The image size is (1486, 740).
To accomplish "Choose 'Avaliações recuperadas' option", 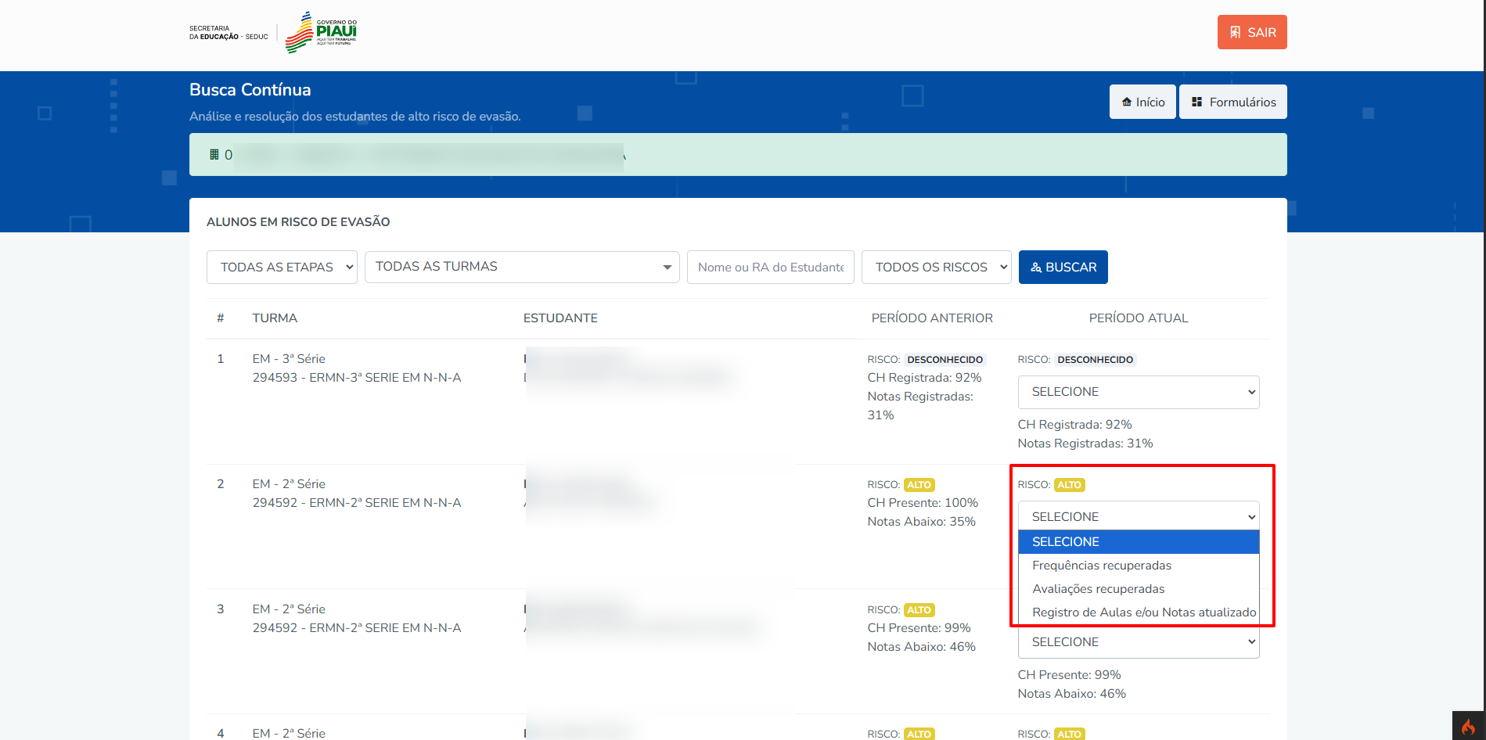I will click(1098, 589).
